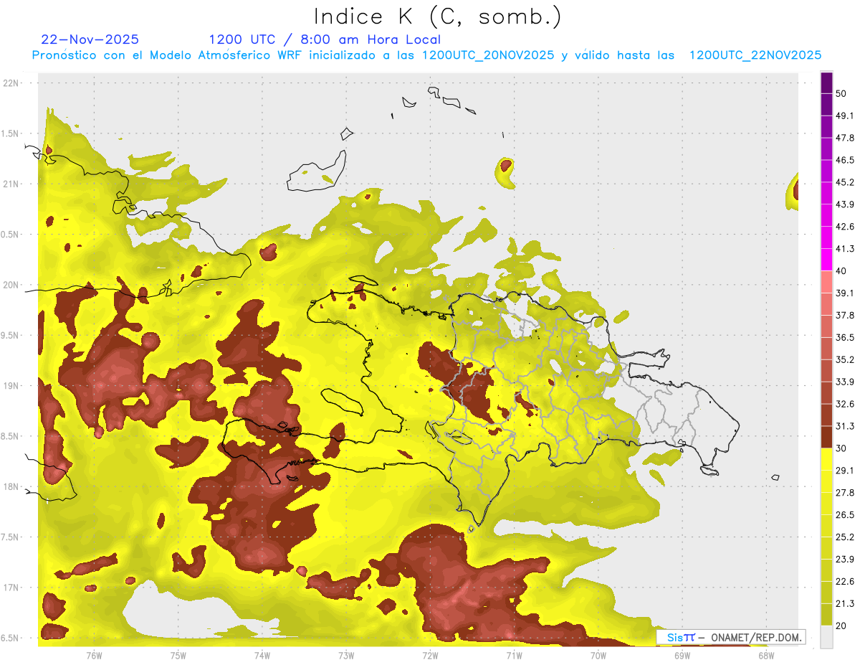This screenshot has width=860, height=665.
Task: Click the '73W' longitude axis label
Action: tap(346, 656)
